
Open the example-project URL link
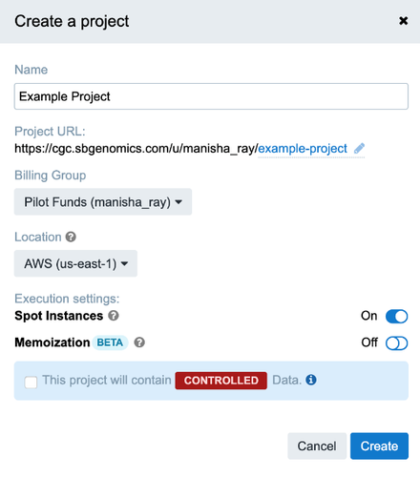coord(303,149)
